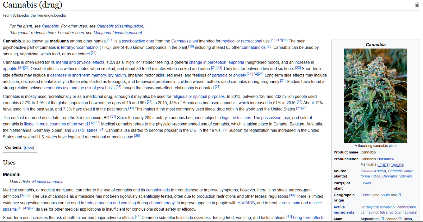
Task: Open the anxiety link
Action: (240, 75)
